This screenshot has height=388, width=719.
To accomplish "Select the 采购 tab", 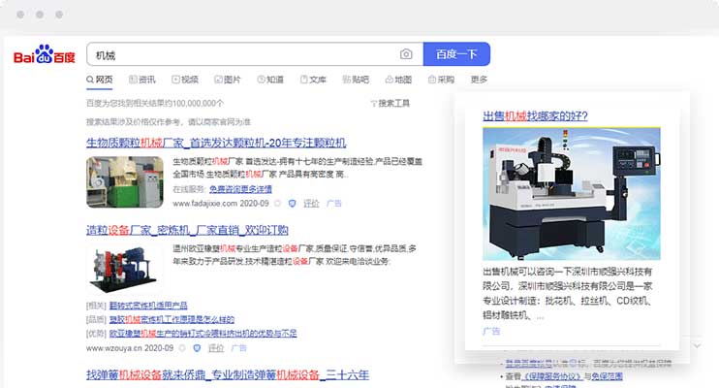I will click(x=441, y=80).
